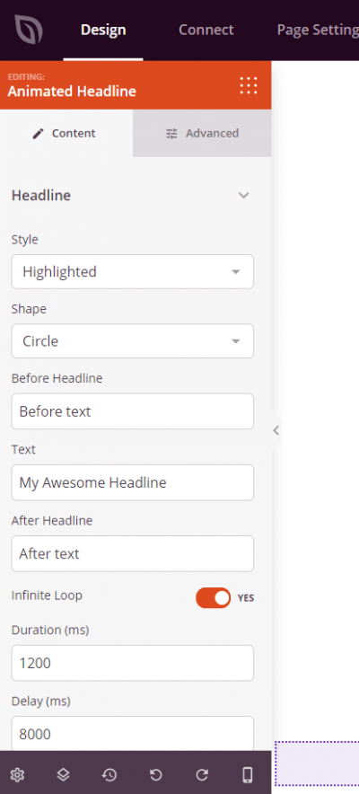Viewport: 359px width, 794px height.
Task: Open the Connect menu item
Action: tap(206, 30)
